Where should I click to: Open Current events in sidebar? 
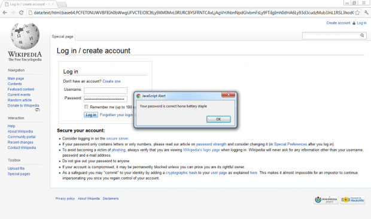click(19, 95)
